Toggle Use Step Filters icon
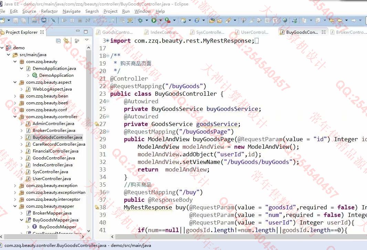Viewport: 367px width, 250px height. click(130, 21)
